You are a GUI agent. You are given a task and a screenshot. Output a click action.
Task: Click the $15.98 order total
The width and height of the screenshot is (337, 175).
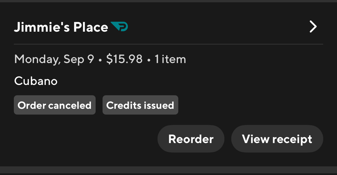coord(124,59)
